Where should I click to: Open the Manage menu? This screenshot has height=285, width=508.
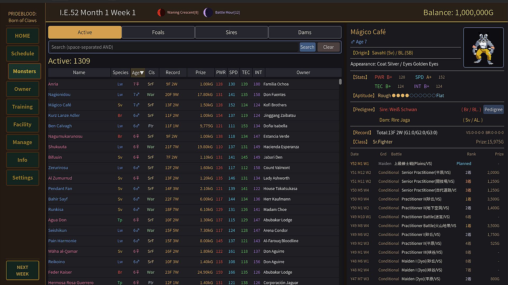[22, 142]
